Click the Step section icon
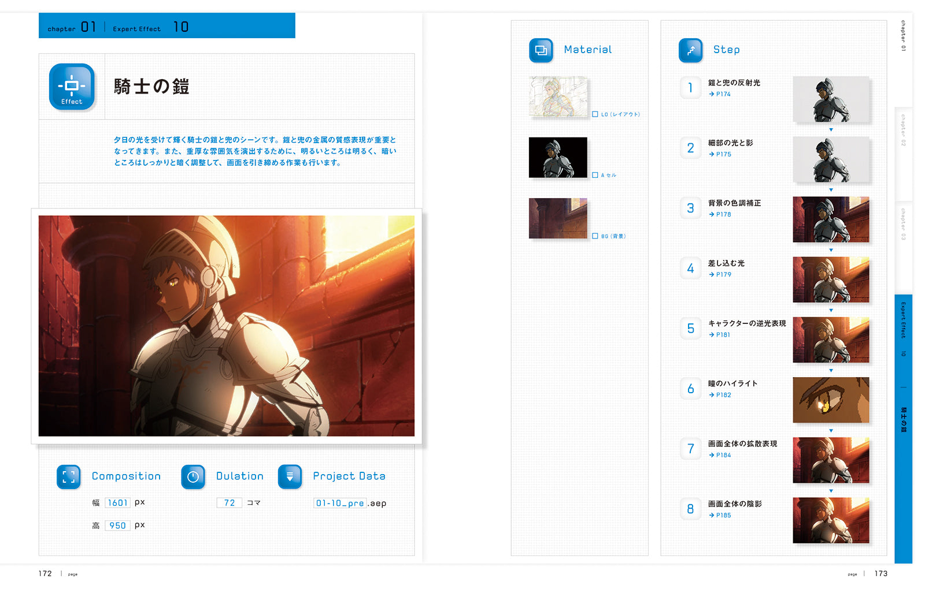925x589 pixels. [691, 50]
